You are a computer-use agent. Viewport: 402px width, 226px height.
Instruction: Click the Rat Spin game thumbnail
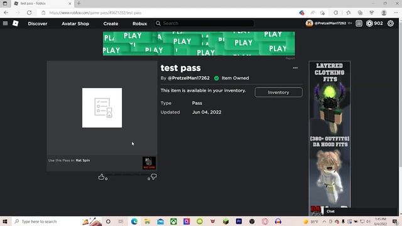149,163
